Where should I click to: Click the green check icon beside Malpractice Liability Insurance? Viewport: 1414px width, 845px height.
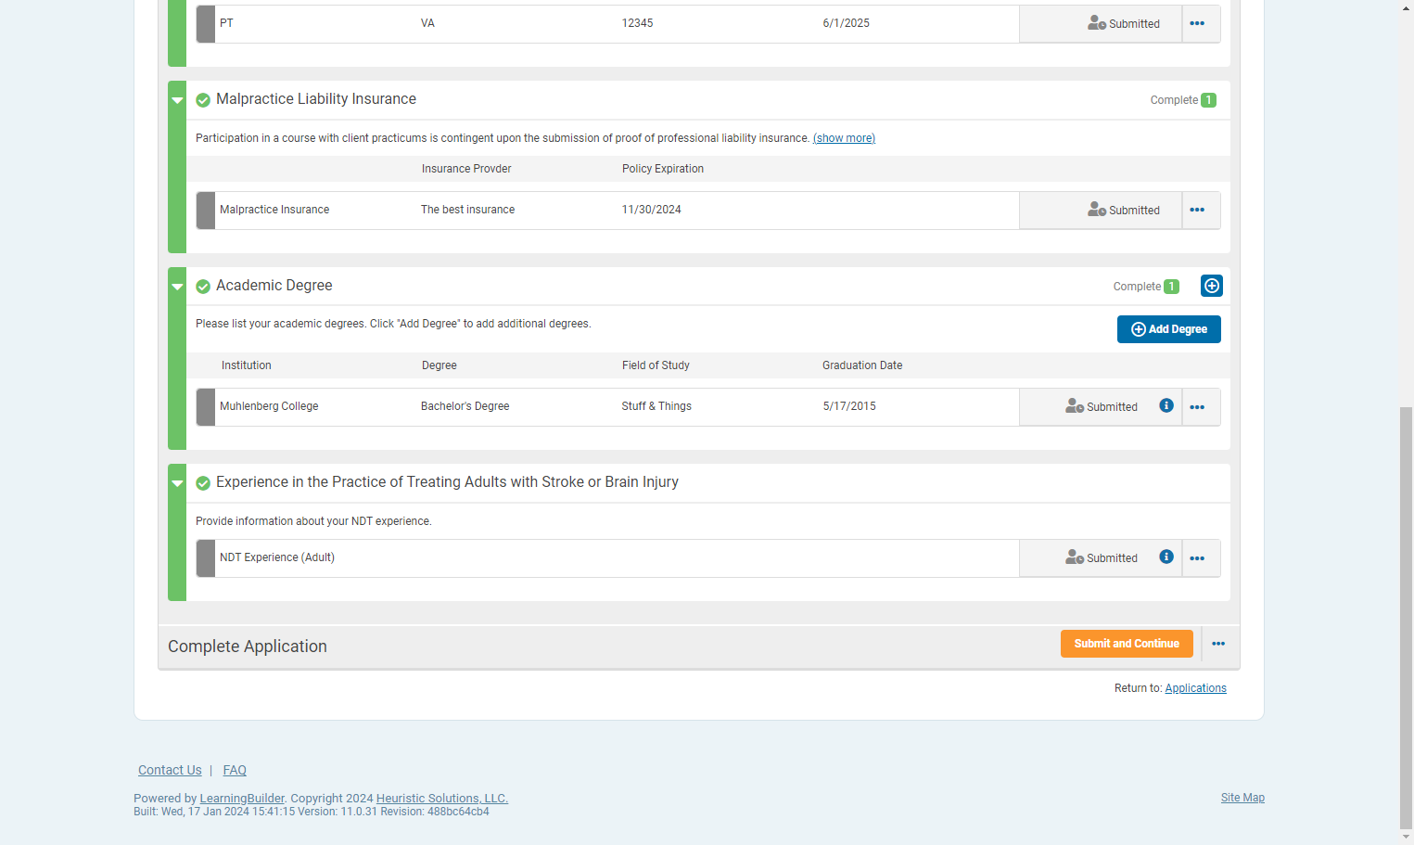pos(203,100)
